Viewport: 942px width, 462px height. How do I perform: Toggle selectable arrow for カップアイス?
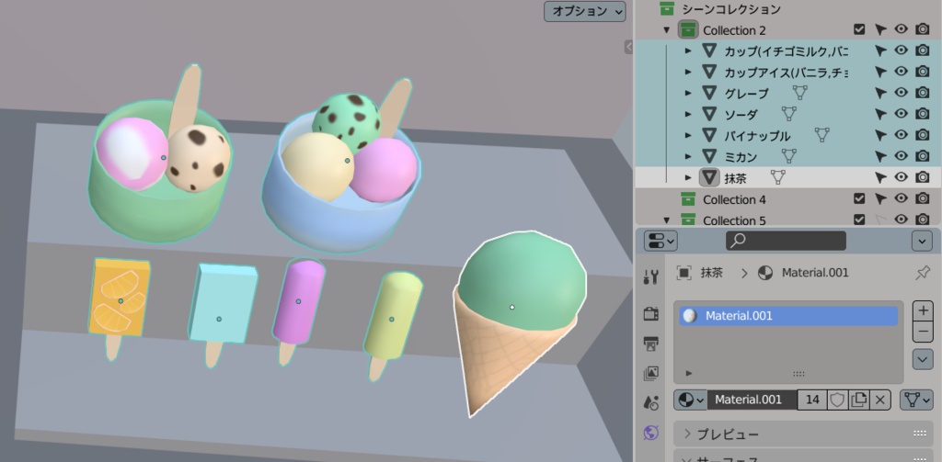[880, 72]
